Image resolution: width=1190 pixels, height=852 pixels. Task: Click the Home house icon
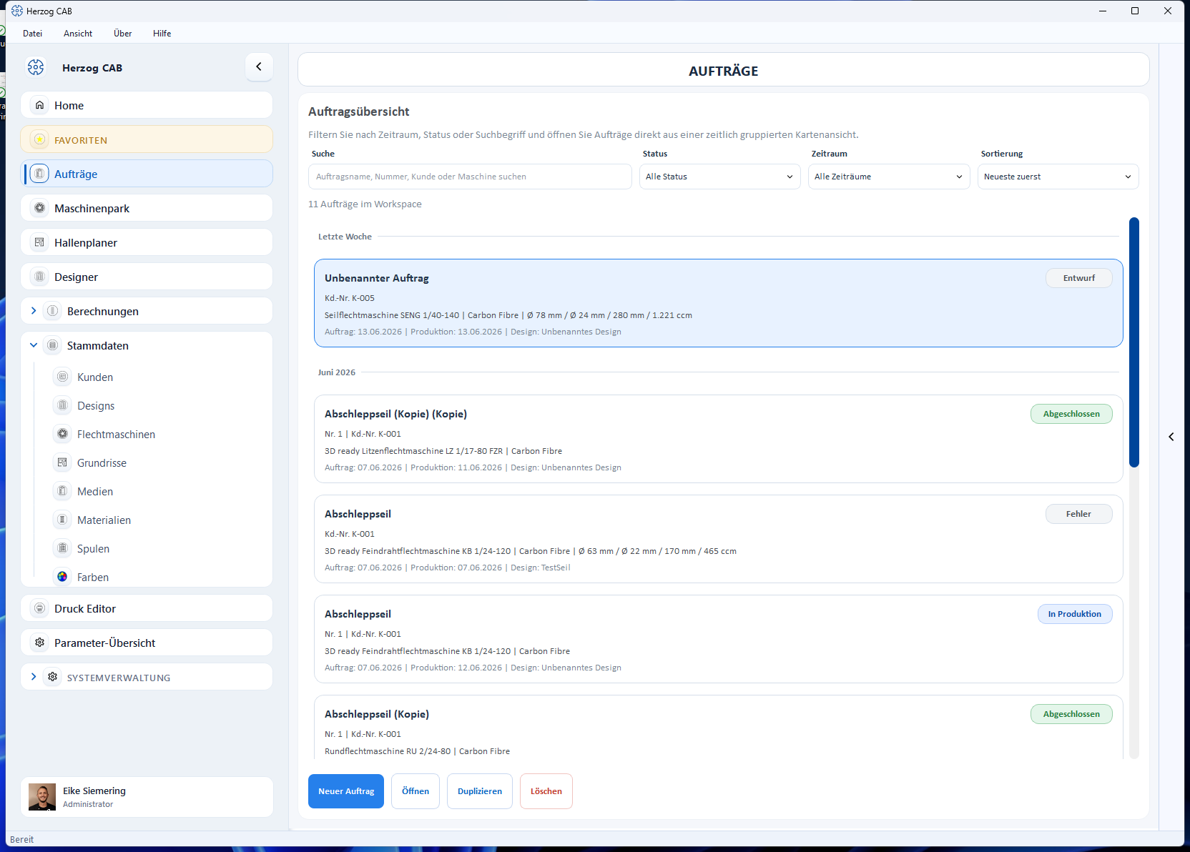coord(40,105)
